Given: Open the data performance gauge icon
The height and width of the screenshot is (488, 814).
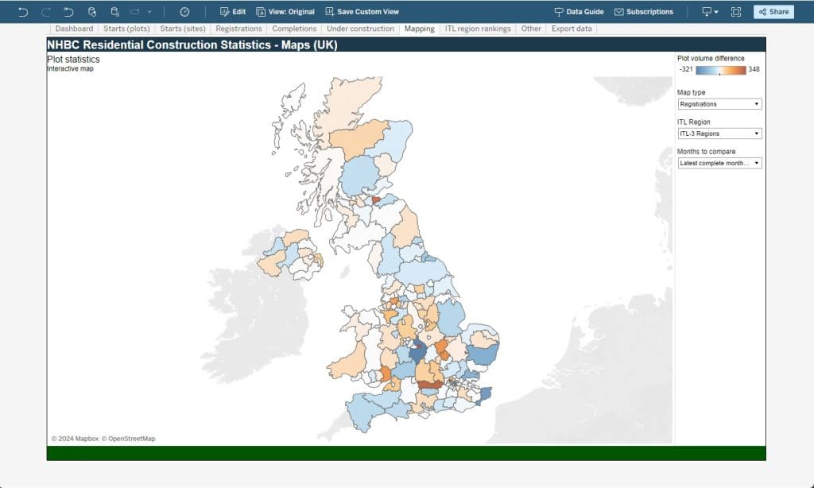Looking at the screenshot, I should 184,12.
